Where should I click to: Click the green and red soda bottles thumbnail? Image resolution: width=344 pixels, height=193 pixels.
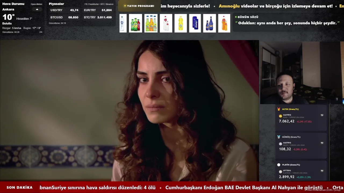135,23
